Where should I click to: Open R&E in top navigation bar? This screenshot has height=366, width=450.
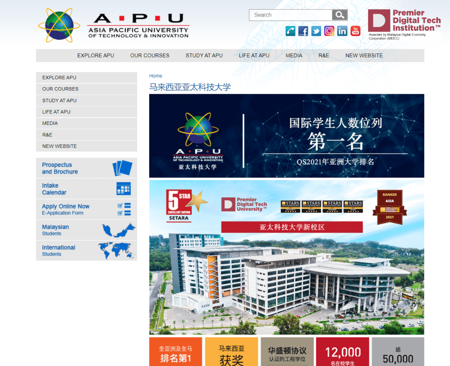(x=324, y=55)
